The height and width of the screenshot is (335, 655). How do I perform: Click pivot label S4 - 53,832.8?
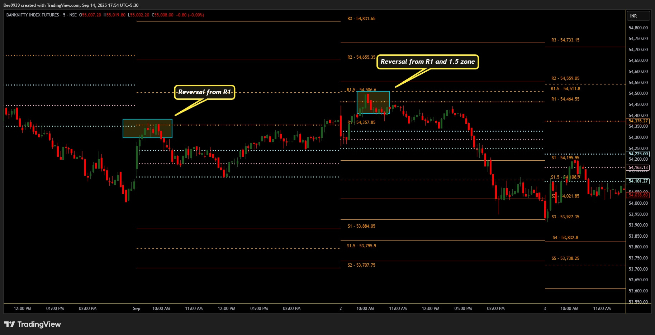point(565,238)
